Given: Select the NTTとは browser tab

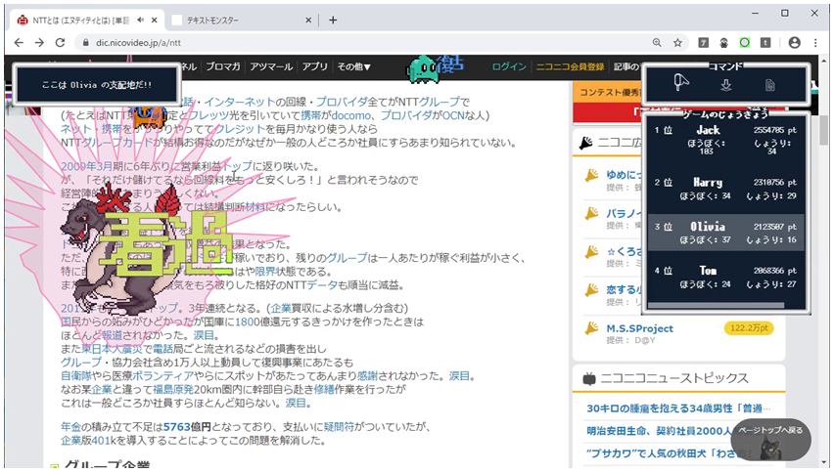Looking at the screenshot, I should click(x=85, y=21).
